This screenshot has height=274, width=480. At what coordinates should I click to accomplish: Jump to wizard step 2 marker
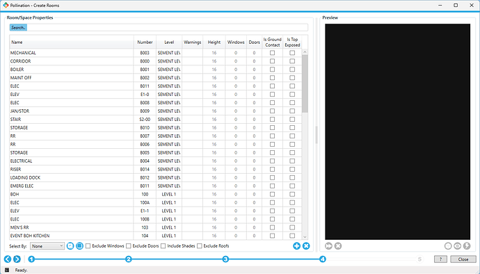pyautogui.click(x=129, y=259)
